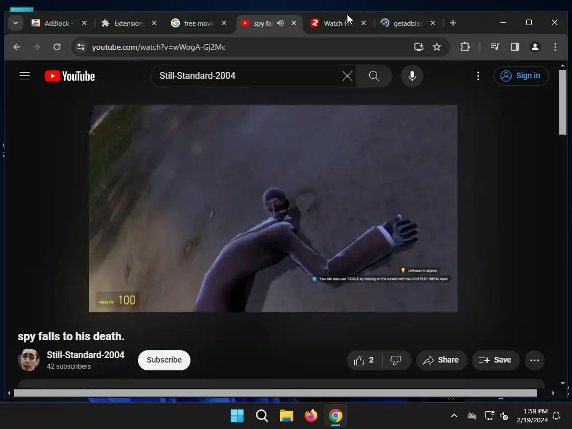Viewport: 572px width, 429px height.
Task: Save video to a playlist
Action: (495, 360)
